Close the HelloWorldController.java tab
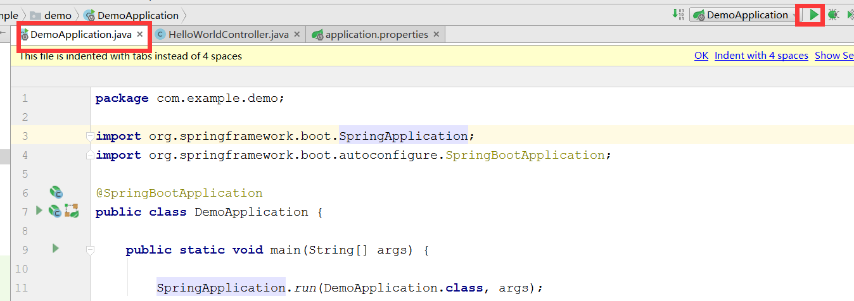Screen dimensions: 854x301 coord(297,34)
